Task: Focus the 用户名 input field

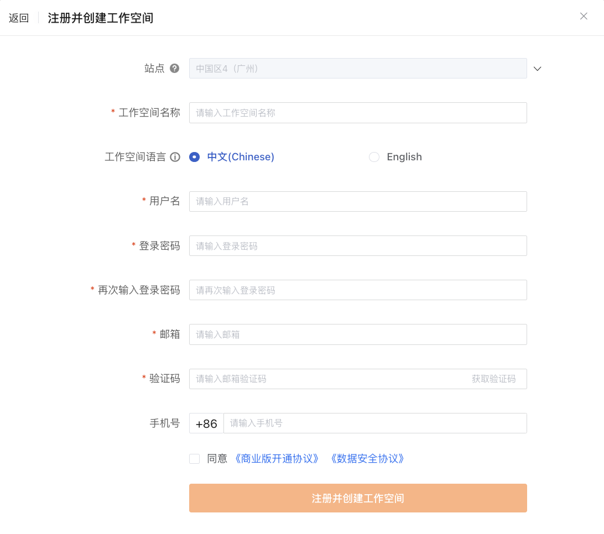Action: (x=358, y=201)
